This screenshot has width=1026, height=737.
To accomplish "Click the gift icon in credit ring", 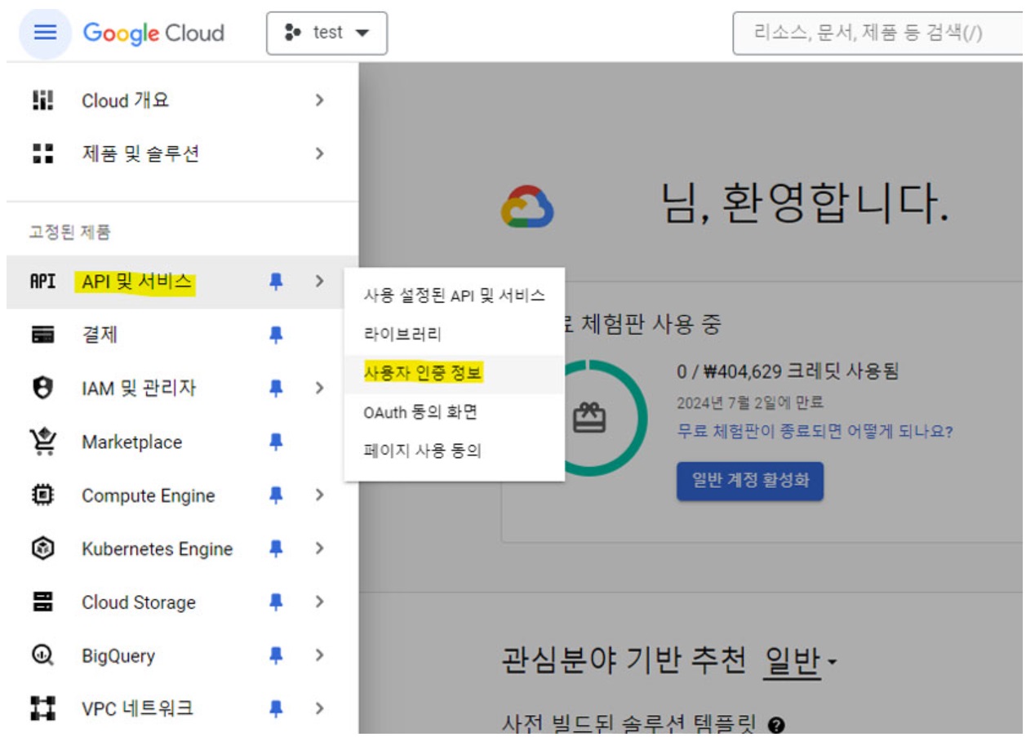I will coord(590,419).
